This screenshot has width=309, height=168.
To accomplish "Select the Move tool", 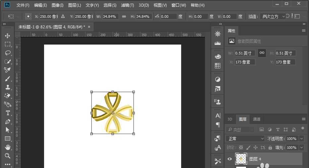I will click(x=7, y=36).
